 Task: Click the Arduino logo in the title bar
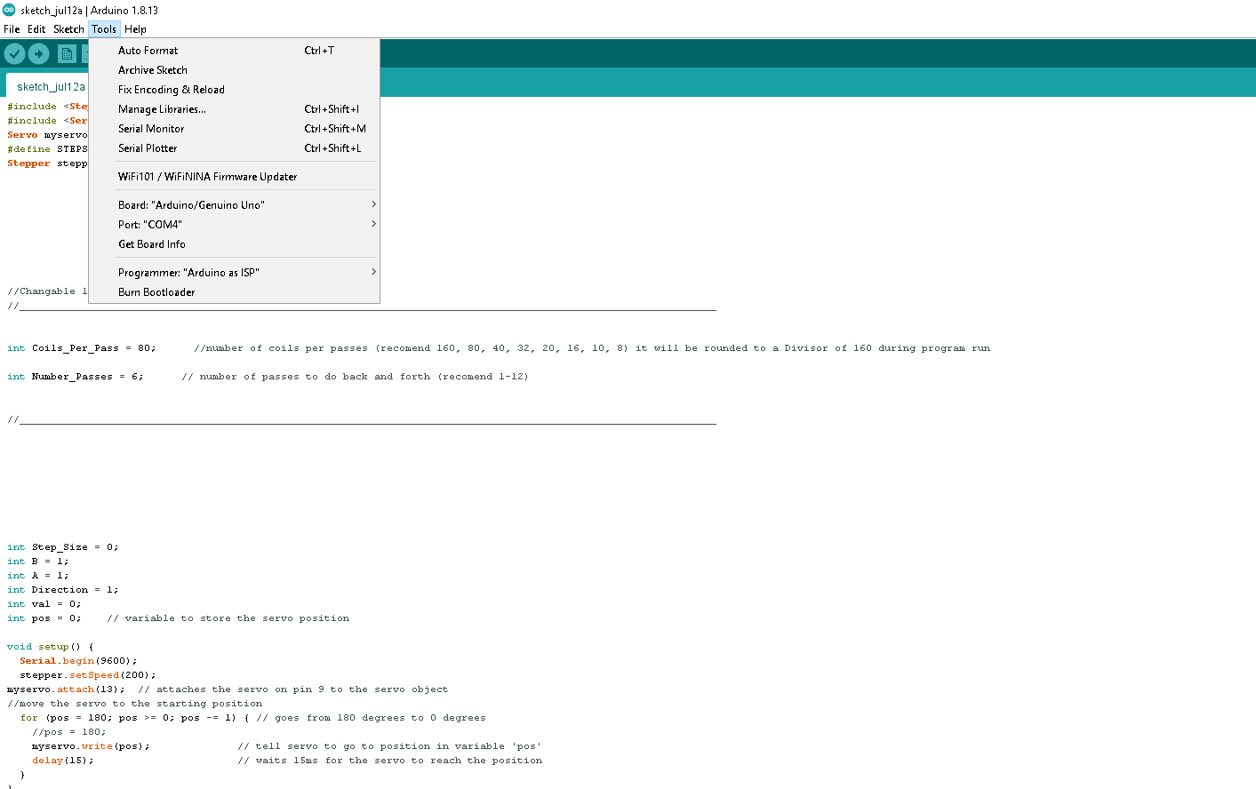click(x=9, y=9)
